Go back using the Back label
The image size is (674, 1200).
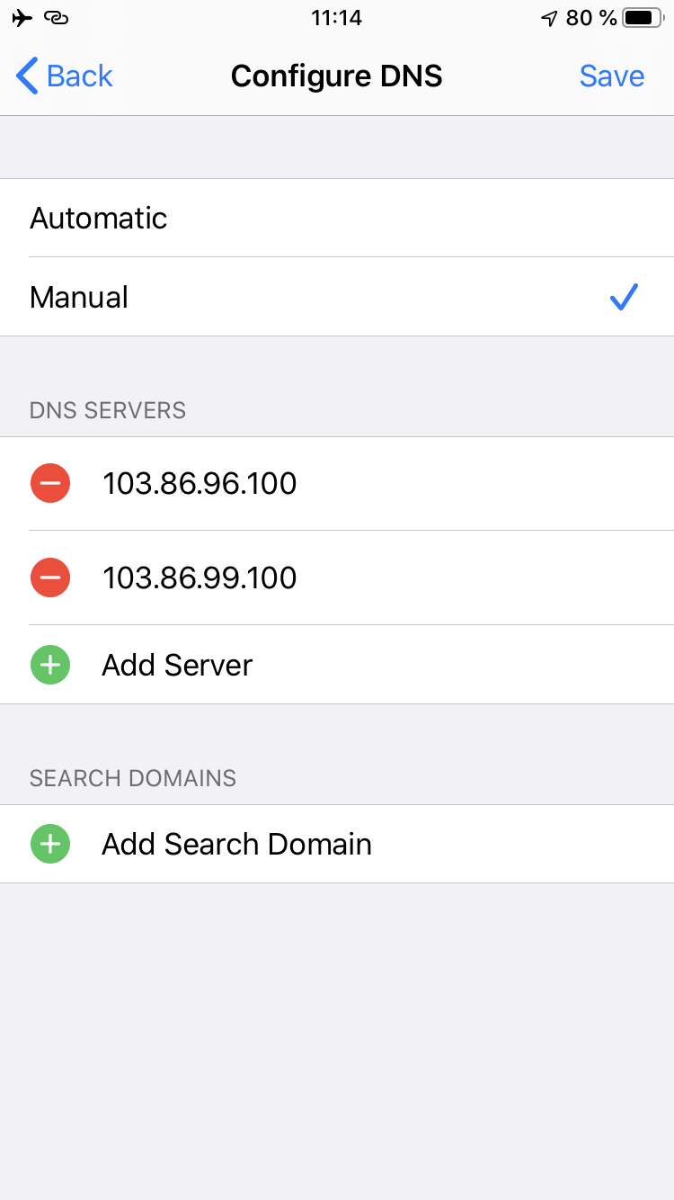[79, 76]
